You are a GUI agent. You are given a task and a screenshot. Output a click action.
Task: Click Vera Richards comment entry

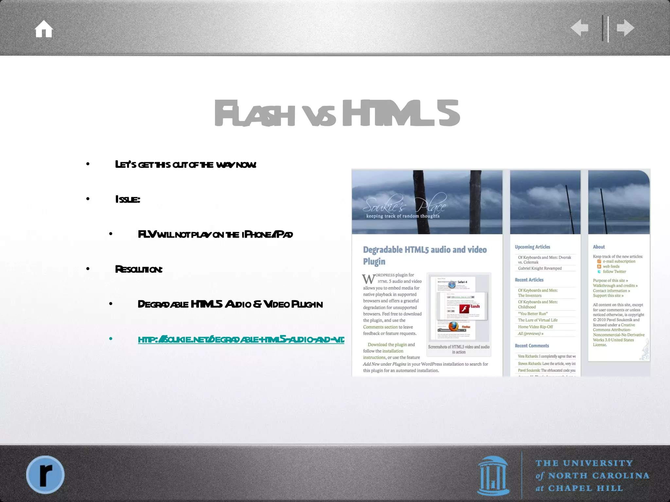coord(547,356)
